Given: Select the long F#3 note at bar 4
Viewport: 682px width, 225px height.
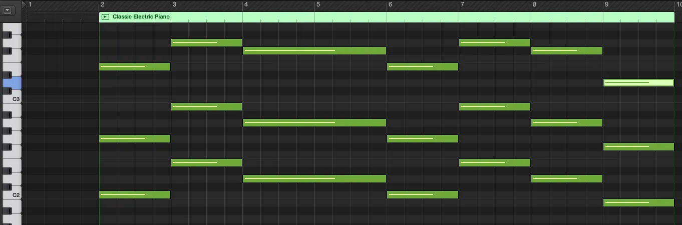Looking at the screenshot, I should pyautogui.click(x=314, y=50).
